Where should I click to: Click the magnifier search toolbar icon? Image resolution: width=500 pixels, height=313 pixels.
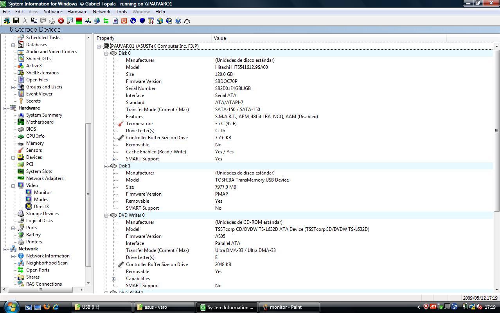(70, 20)
